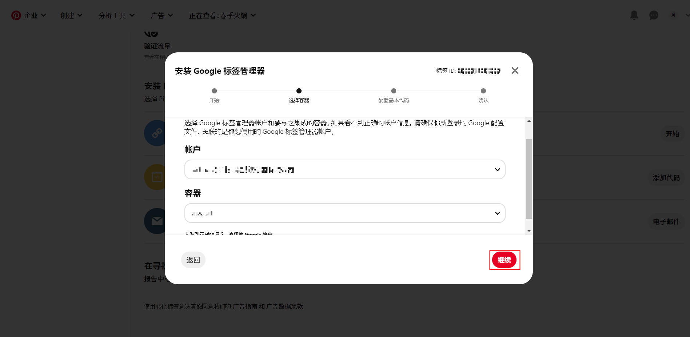This screenshot has height=337, width=690.
Task: Open the 广告 menu
Action: pos(161,15)
